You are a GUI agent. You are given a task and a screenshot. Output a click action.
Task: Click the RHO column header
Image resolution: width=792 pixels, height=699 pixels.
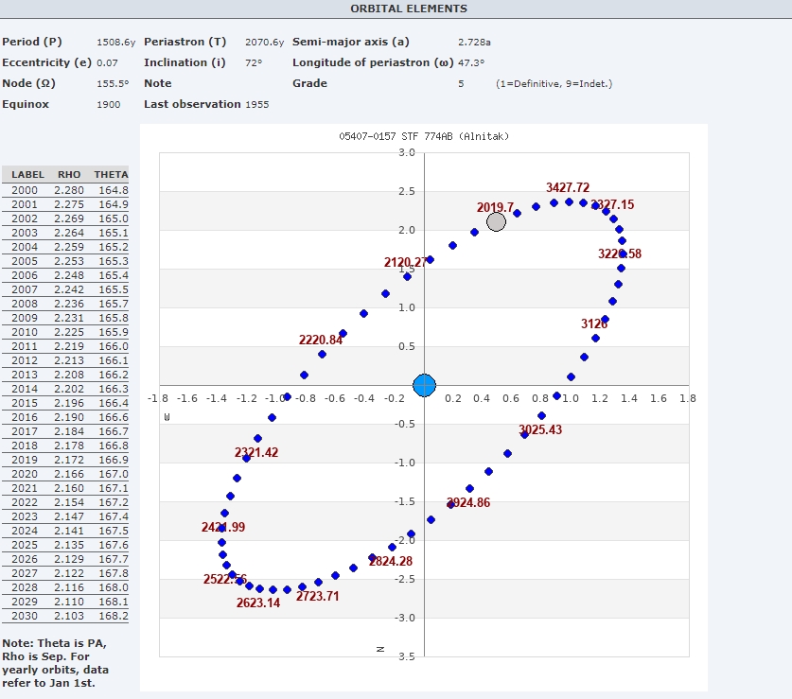69,175
